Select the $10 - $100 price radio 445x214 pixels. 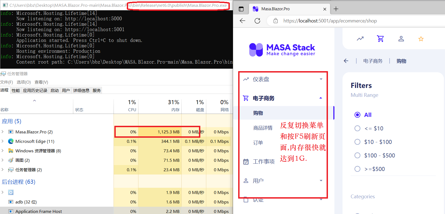click(357, 142)
